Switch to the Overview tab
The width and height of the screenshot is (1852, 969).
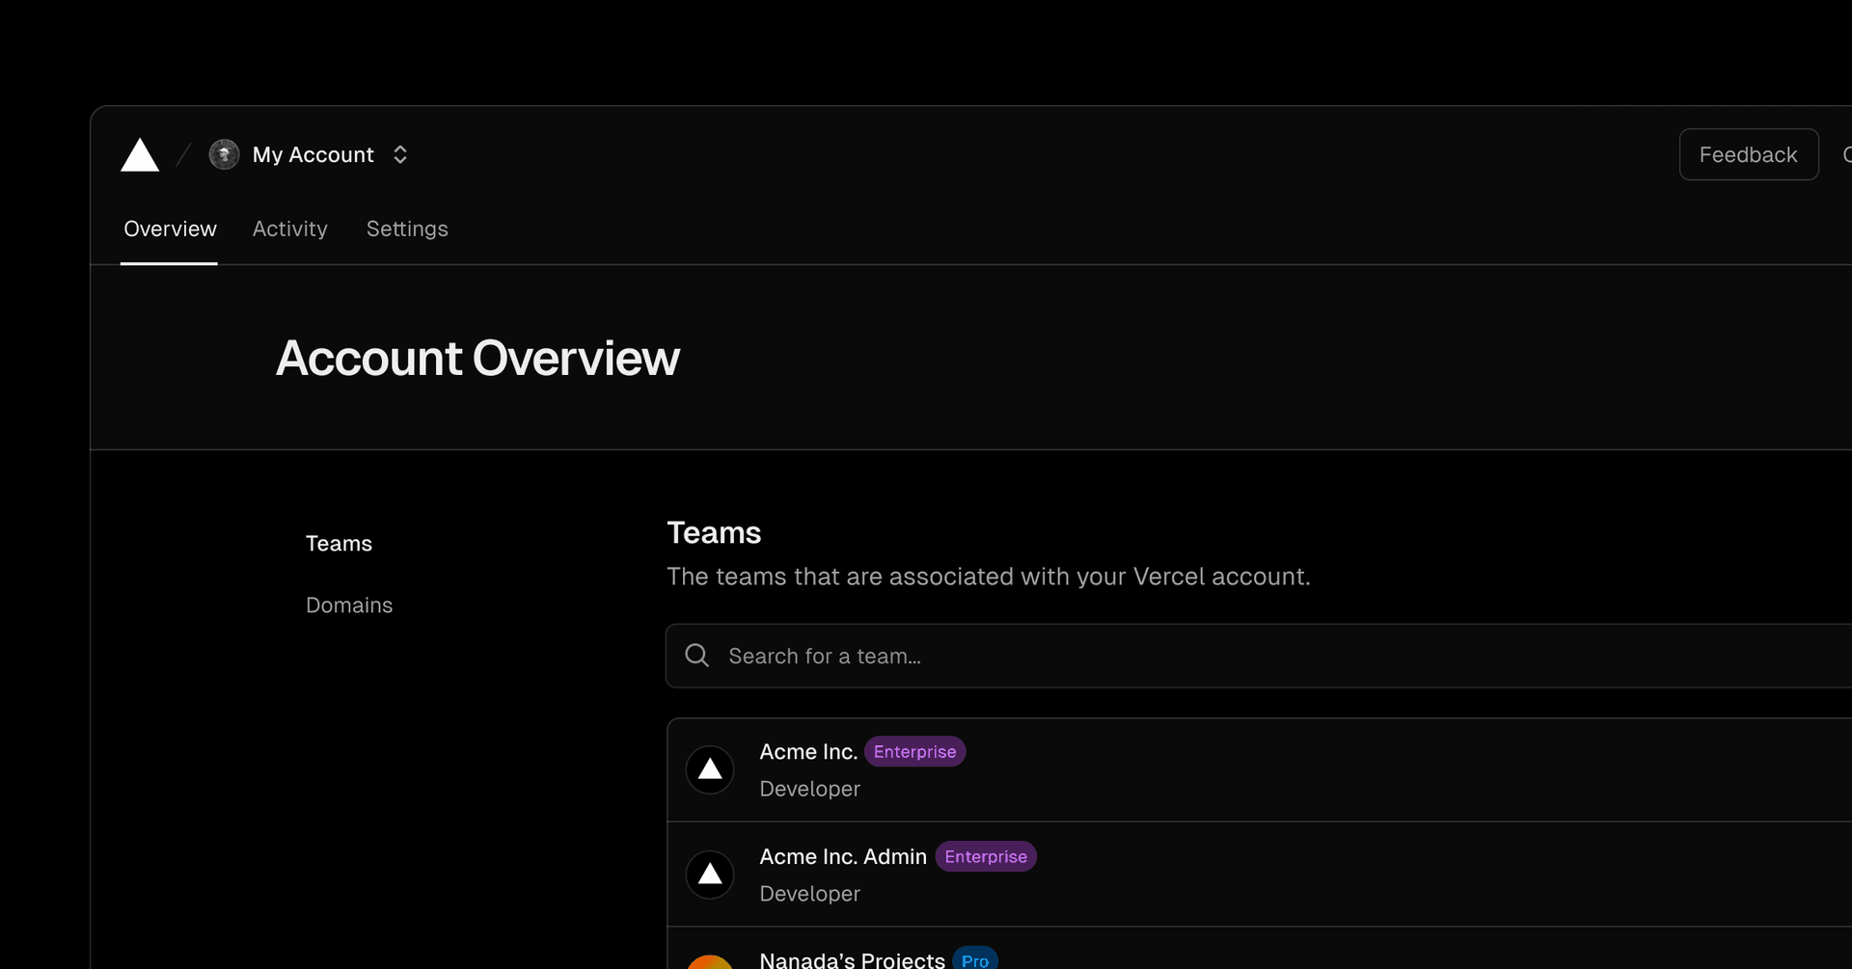(170, 229)
